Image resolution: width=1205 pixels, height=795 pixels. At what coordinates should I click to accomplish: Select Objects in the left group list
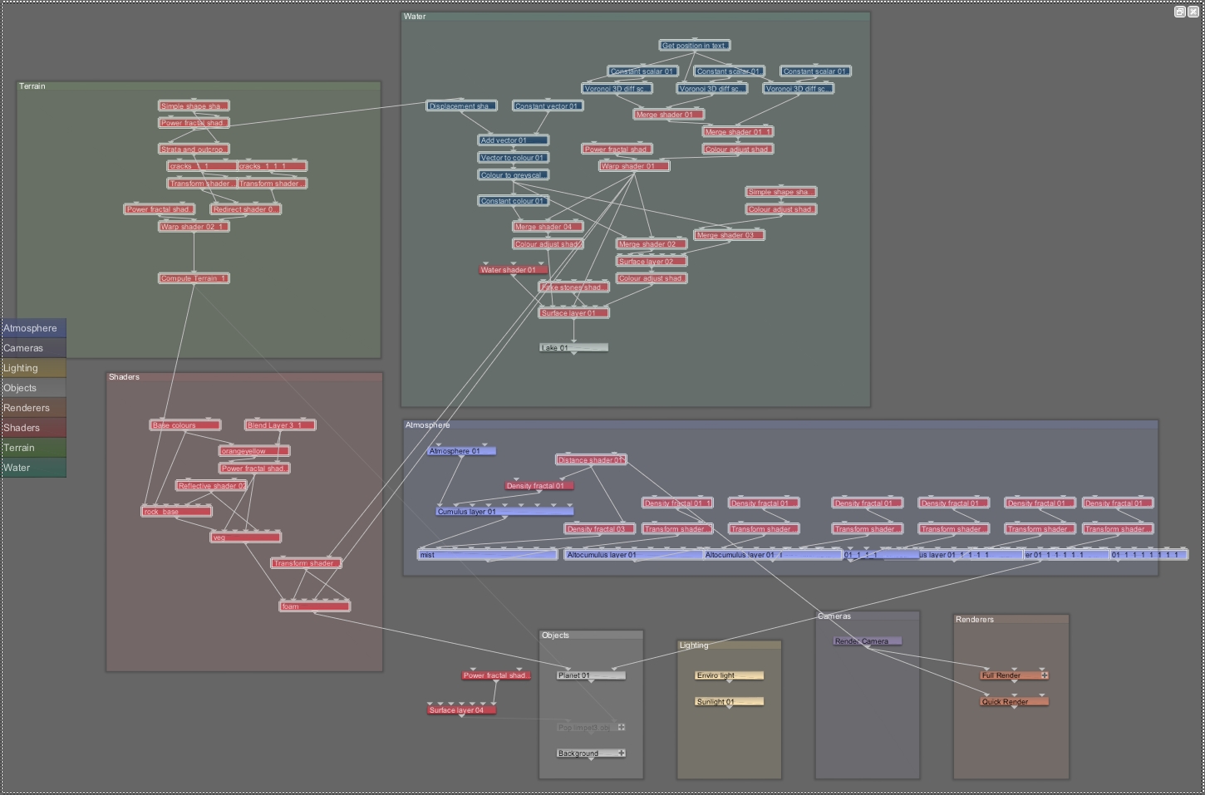(33, 388)
